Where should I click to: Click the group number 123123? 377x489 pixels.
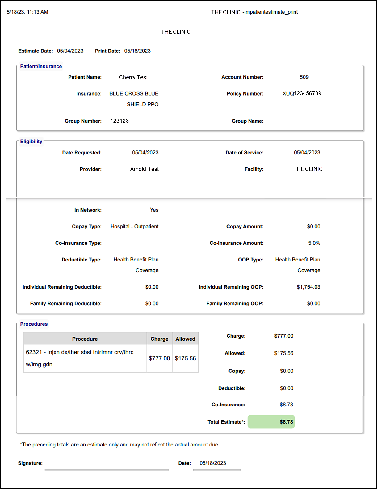119,121
